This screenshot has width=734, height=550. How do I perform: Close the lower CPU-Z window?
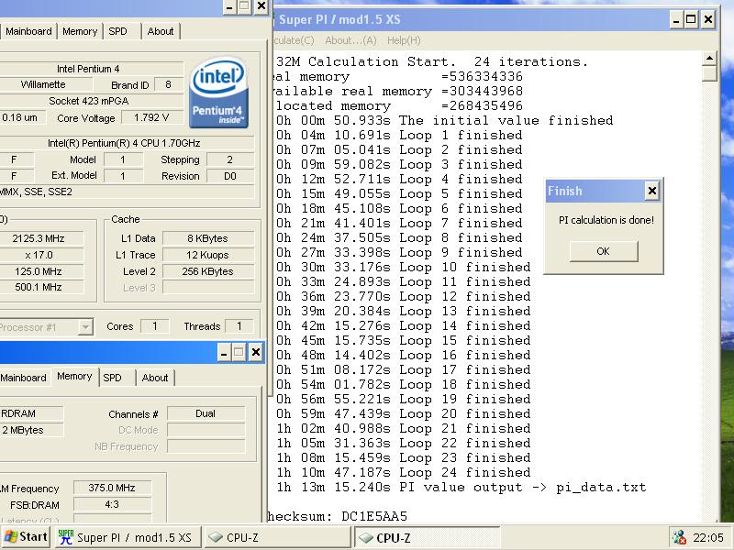(256, 352)
